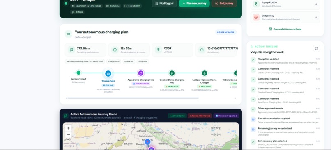Click the checkmark icon beside Navigation updated
331x150 pixels.
(253, 60)
